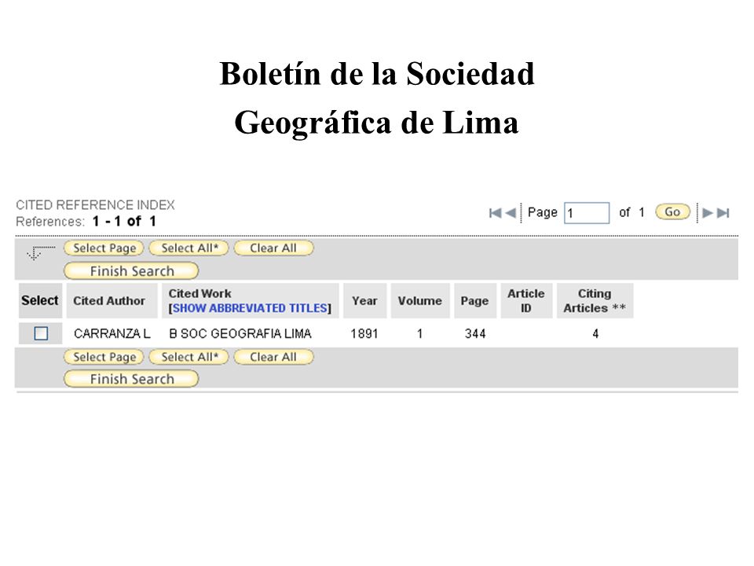754x566 pixels.
Task: Click bottom Finish Search button
Action: (131, 379)
